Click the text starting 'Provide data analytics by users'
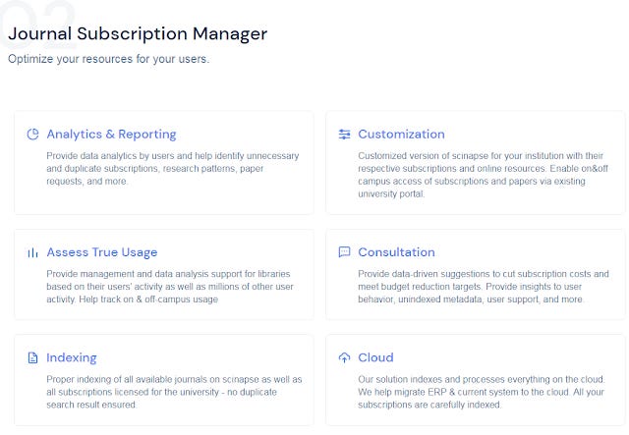This screenshot has height=435, width=629. pyautogui.click(x=173, y=168)
